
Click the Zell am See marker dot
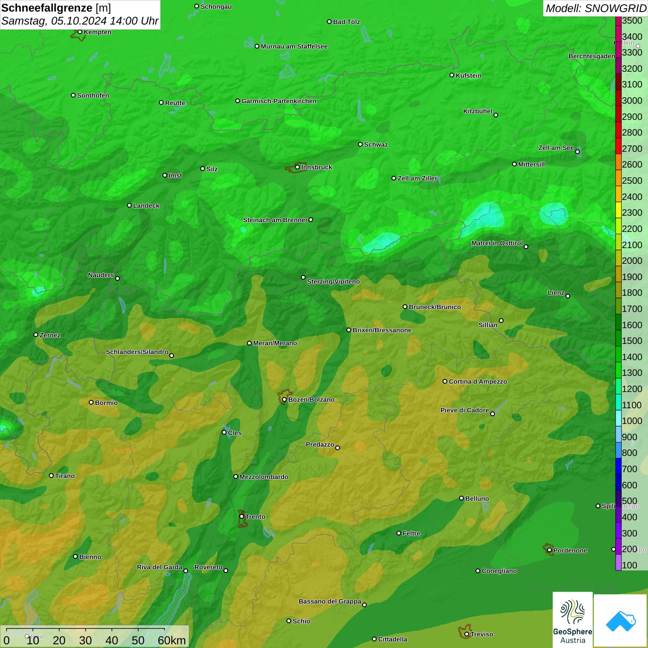tap(577, 152)
